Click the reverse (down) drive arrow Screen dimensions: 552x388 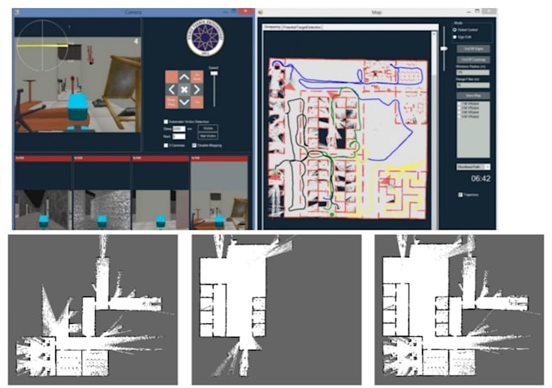[x=184, y=102]
